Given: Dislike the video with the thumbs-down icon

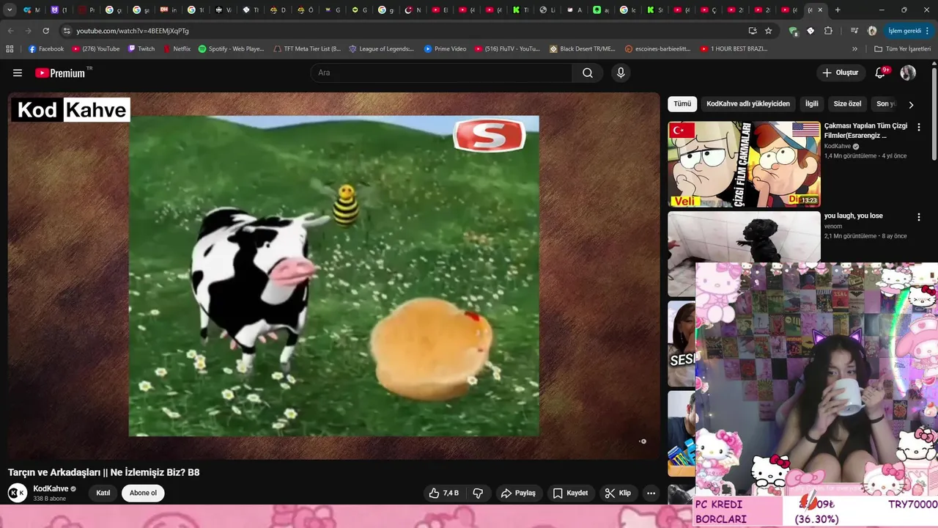Looking at the screenshot, I should (478, 493).
